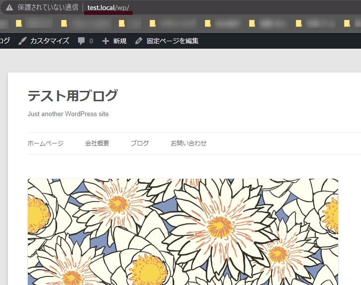Open お問い合わせ page from navigation
The image size is (361, 285).
[188, 143]
